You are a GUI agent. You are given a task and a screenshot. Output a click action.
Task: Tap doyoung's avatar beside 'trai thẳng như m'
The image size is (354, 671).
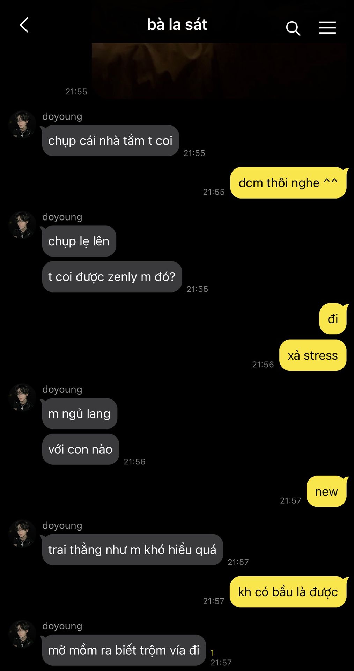(22, 533)
